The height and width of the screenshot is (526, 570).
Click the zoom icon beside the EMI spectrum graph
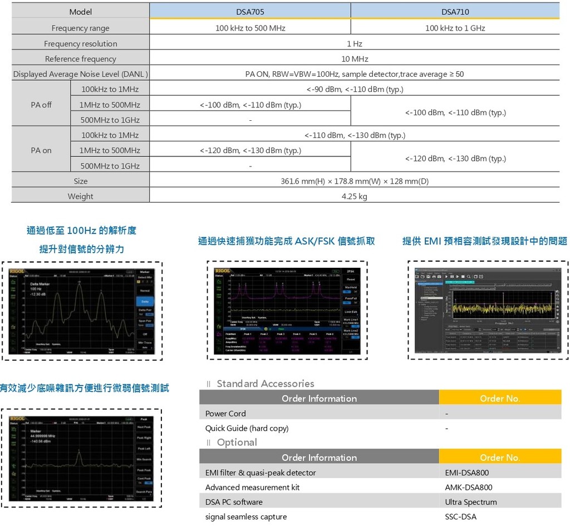click(x=558, y=299)
